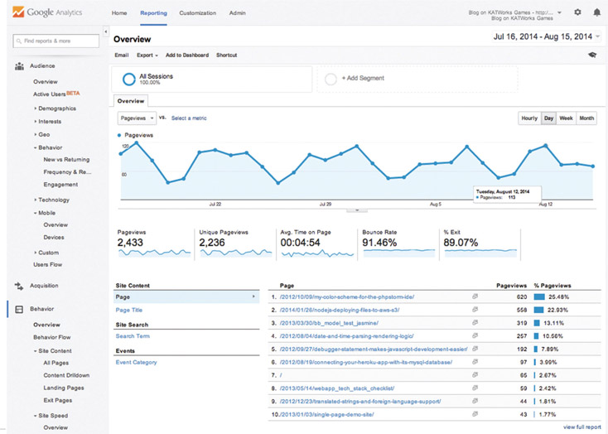Open the Admin tab

237,13
